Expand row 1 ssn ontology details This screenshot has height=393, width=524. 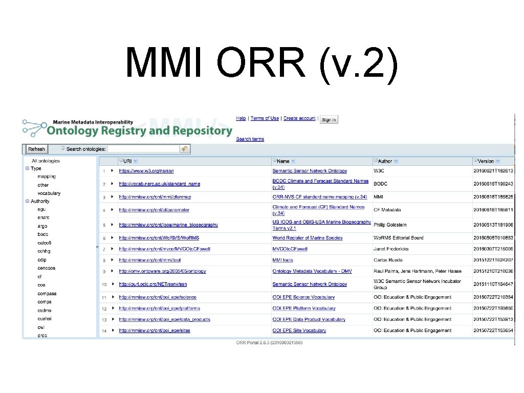[112, 171]
